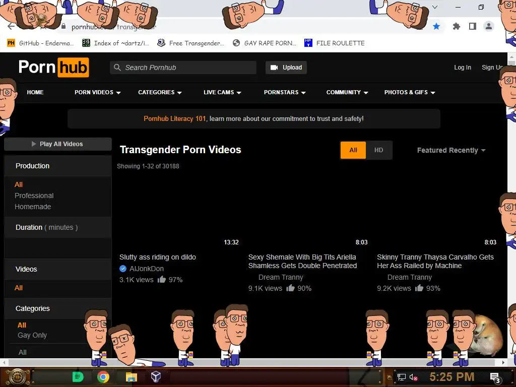
Task: Focus the site search input field
Action: tap(183, 68)
